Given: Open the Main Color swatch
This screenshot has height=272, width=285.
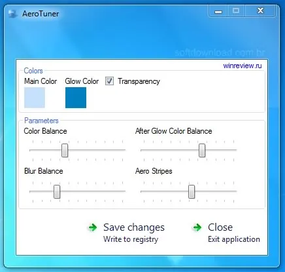Looking at the screenshot, I should click(35, 98).
